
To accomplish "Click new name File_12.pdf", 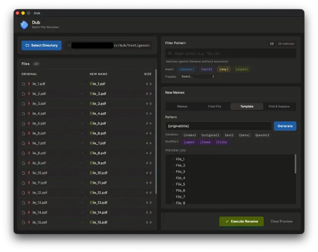I will 98,193.
